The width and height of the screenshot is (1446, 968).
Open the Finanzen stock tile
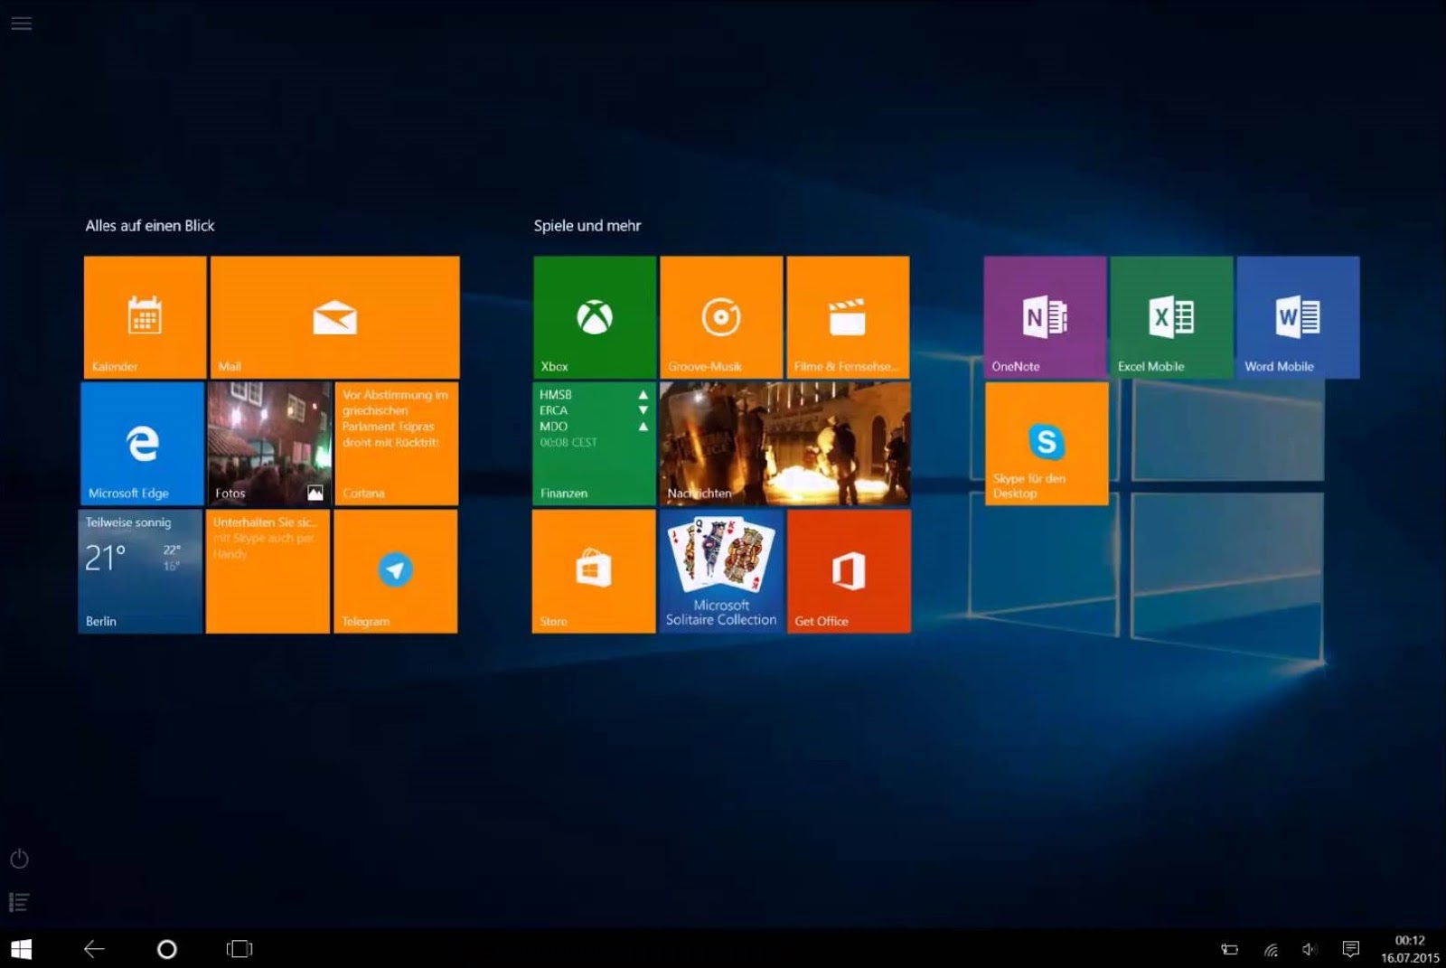594,444
